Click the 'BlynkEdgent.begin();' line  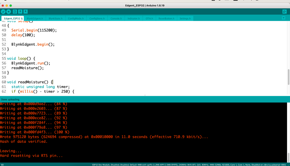coord(33,44)
